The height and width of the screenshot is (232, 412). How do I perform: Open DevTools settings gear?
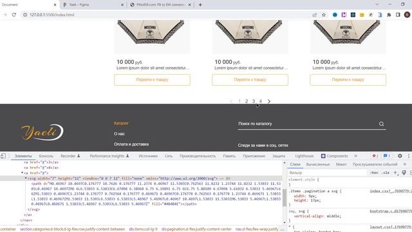point(400,156)
